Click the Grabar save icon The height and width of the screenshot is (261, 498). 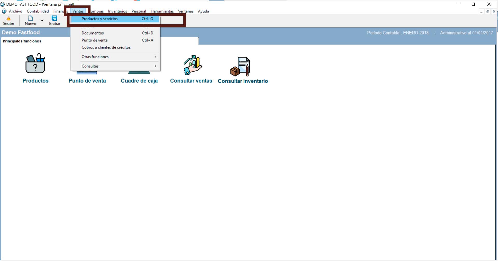coord(54,18)
